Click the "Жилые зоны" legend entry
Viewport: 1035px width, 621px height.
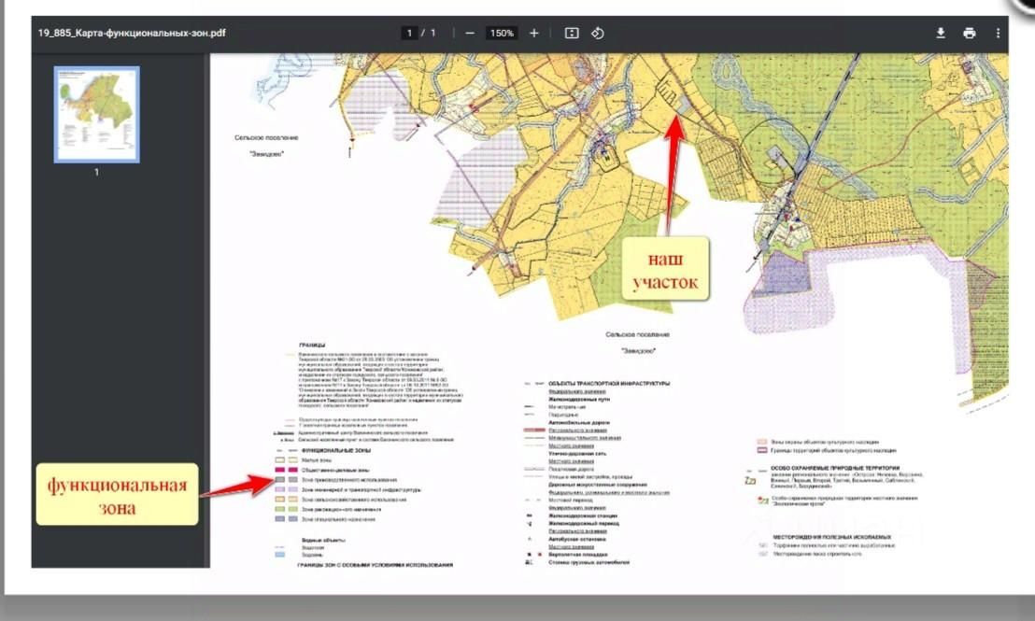[316, 460]
